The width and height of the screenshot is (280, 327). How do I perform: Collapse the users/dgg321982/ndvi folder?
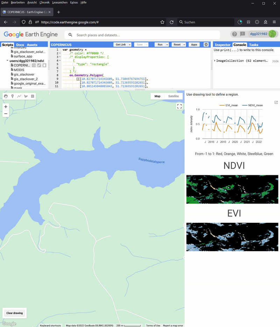pos(7,61)
